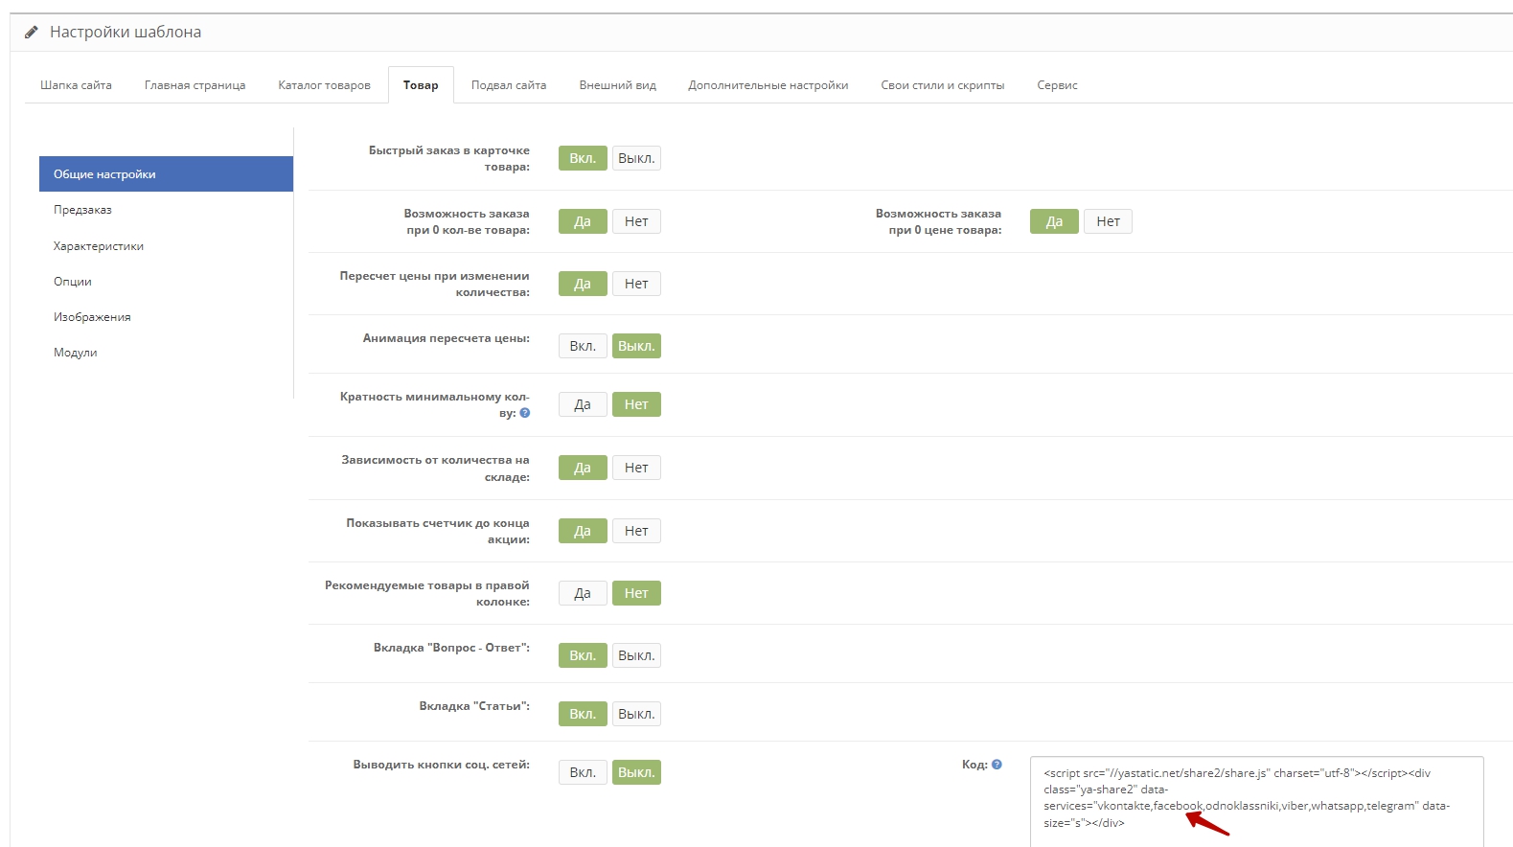Open Изображения section in sidebar
The height and width of the screenshot is (847, 1513).
pos(166,317)
